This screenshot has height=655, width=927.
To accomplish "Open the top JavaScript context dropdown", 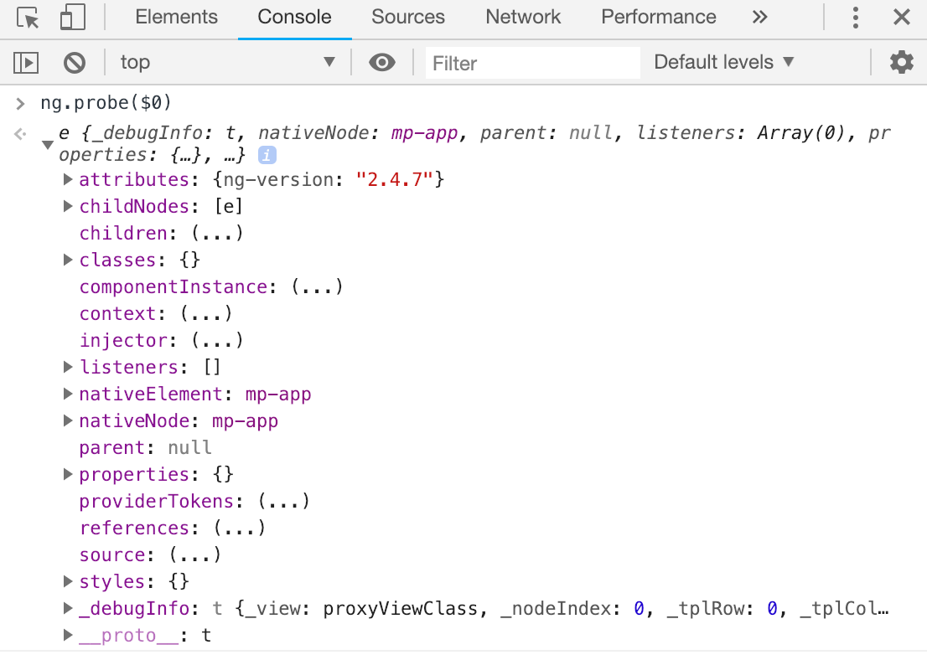I will point(226,62).
